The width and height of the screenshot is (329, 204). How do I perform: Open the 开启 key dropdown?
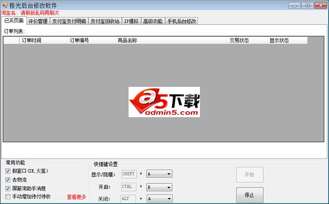pos(159,187)
